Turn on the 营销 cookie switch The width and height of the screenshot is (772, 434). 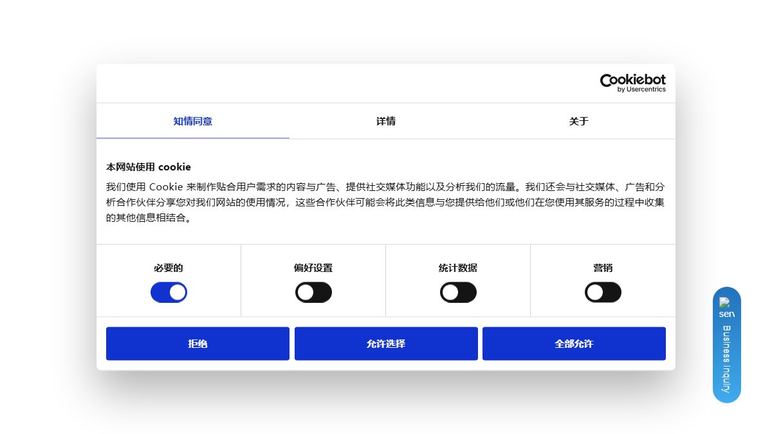click(x=603, y=293)
